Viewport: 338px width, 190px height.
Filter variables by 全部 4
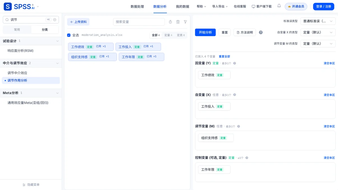pyautogui.click(x=156, y=35)
